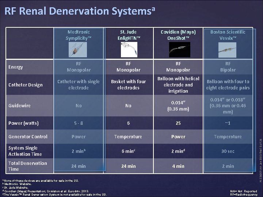Click 'RF Monopolar' in the Covidien column
The height and width of the screenshot is (197, 263).
pyautogui.click(x=178, y=67)
